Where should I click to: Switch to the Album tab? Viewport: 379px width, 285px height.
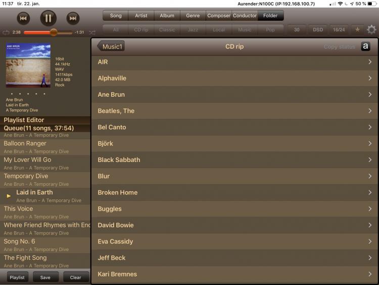[167, 16]
